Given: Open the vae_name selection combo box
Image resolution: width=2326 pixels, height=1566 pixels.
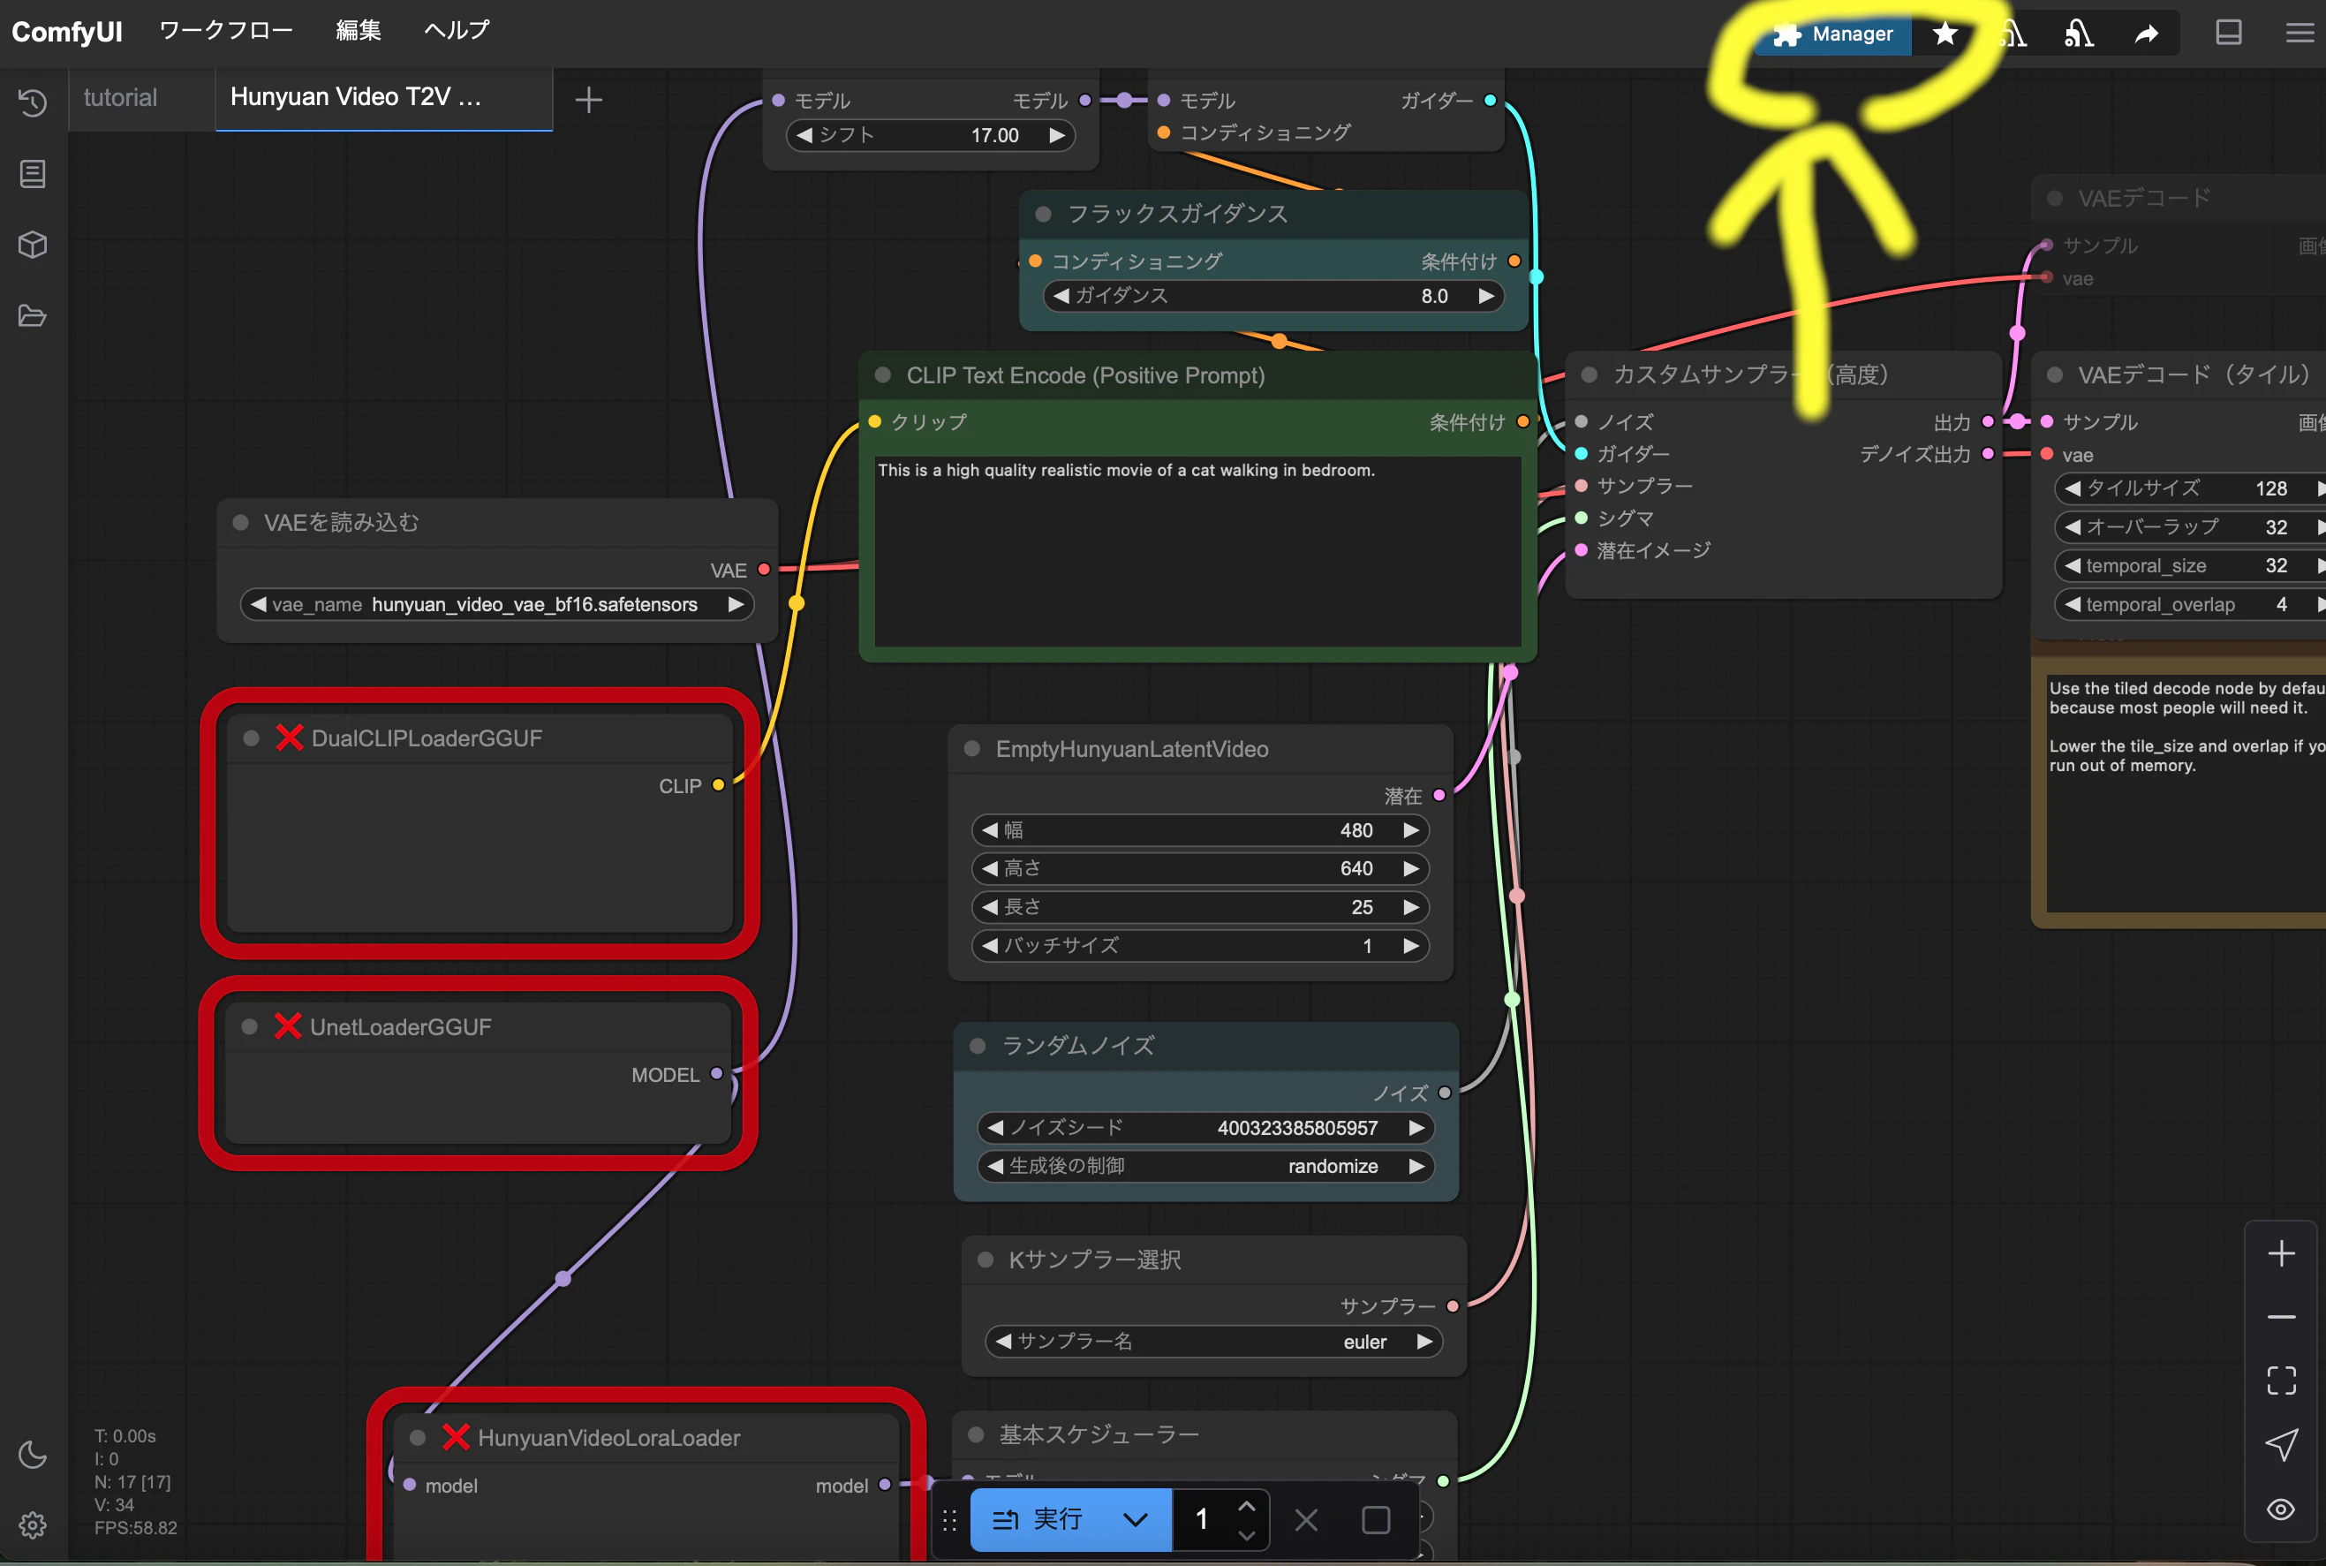Looking at the screenshot, I should (497, 604).
